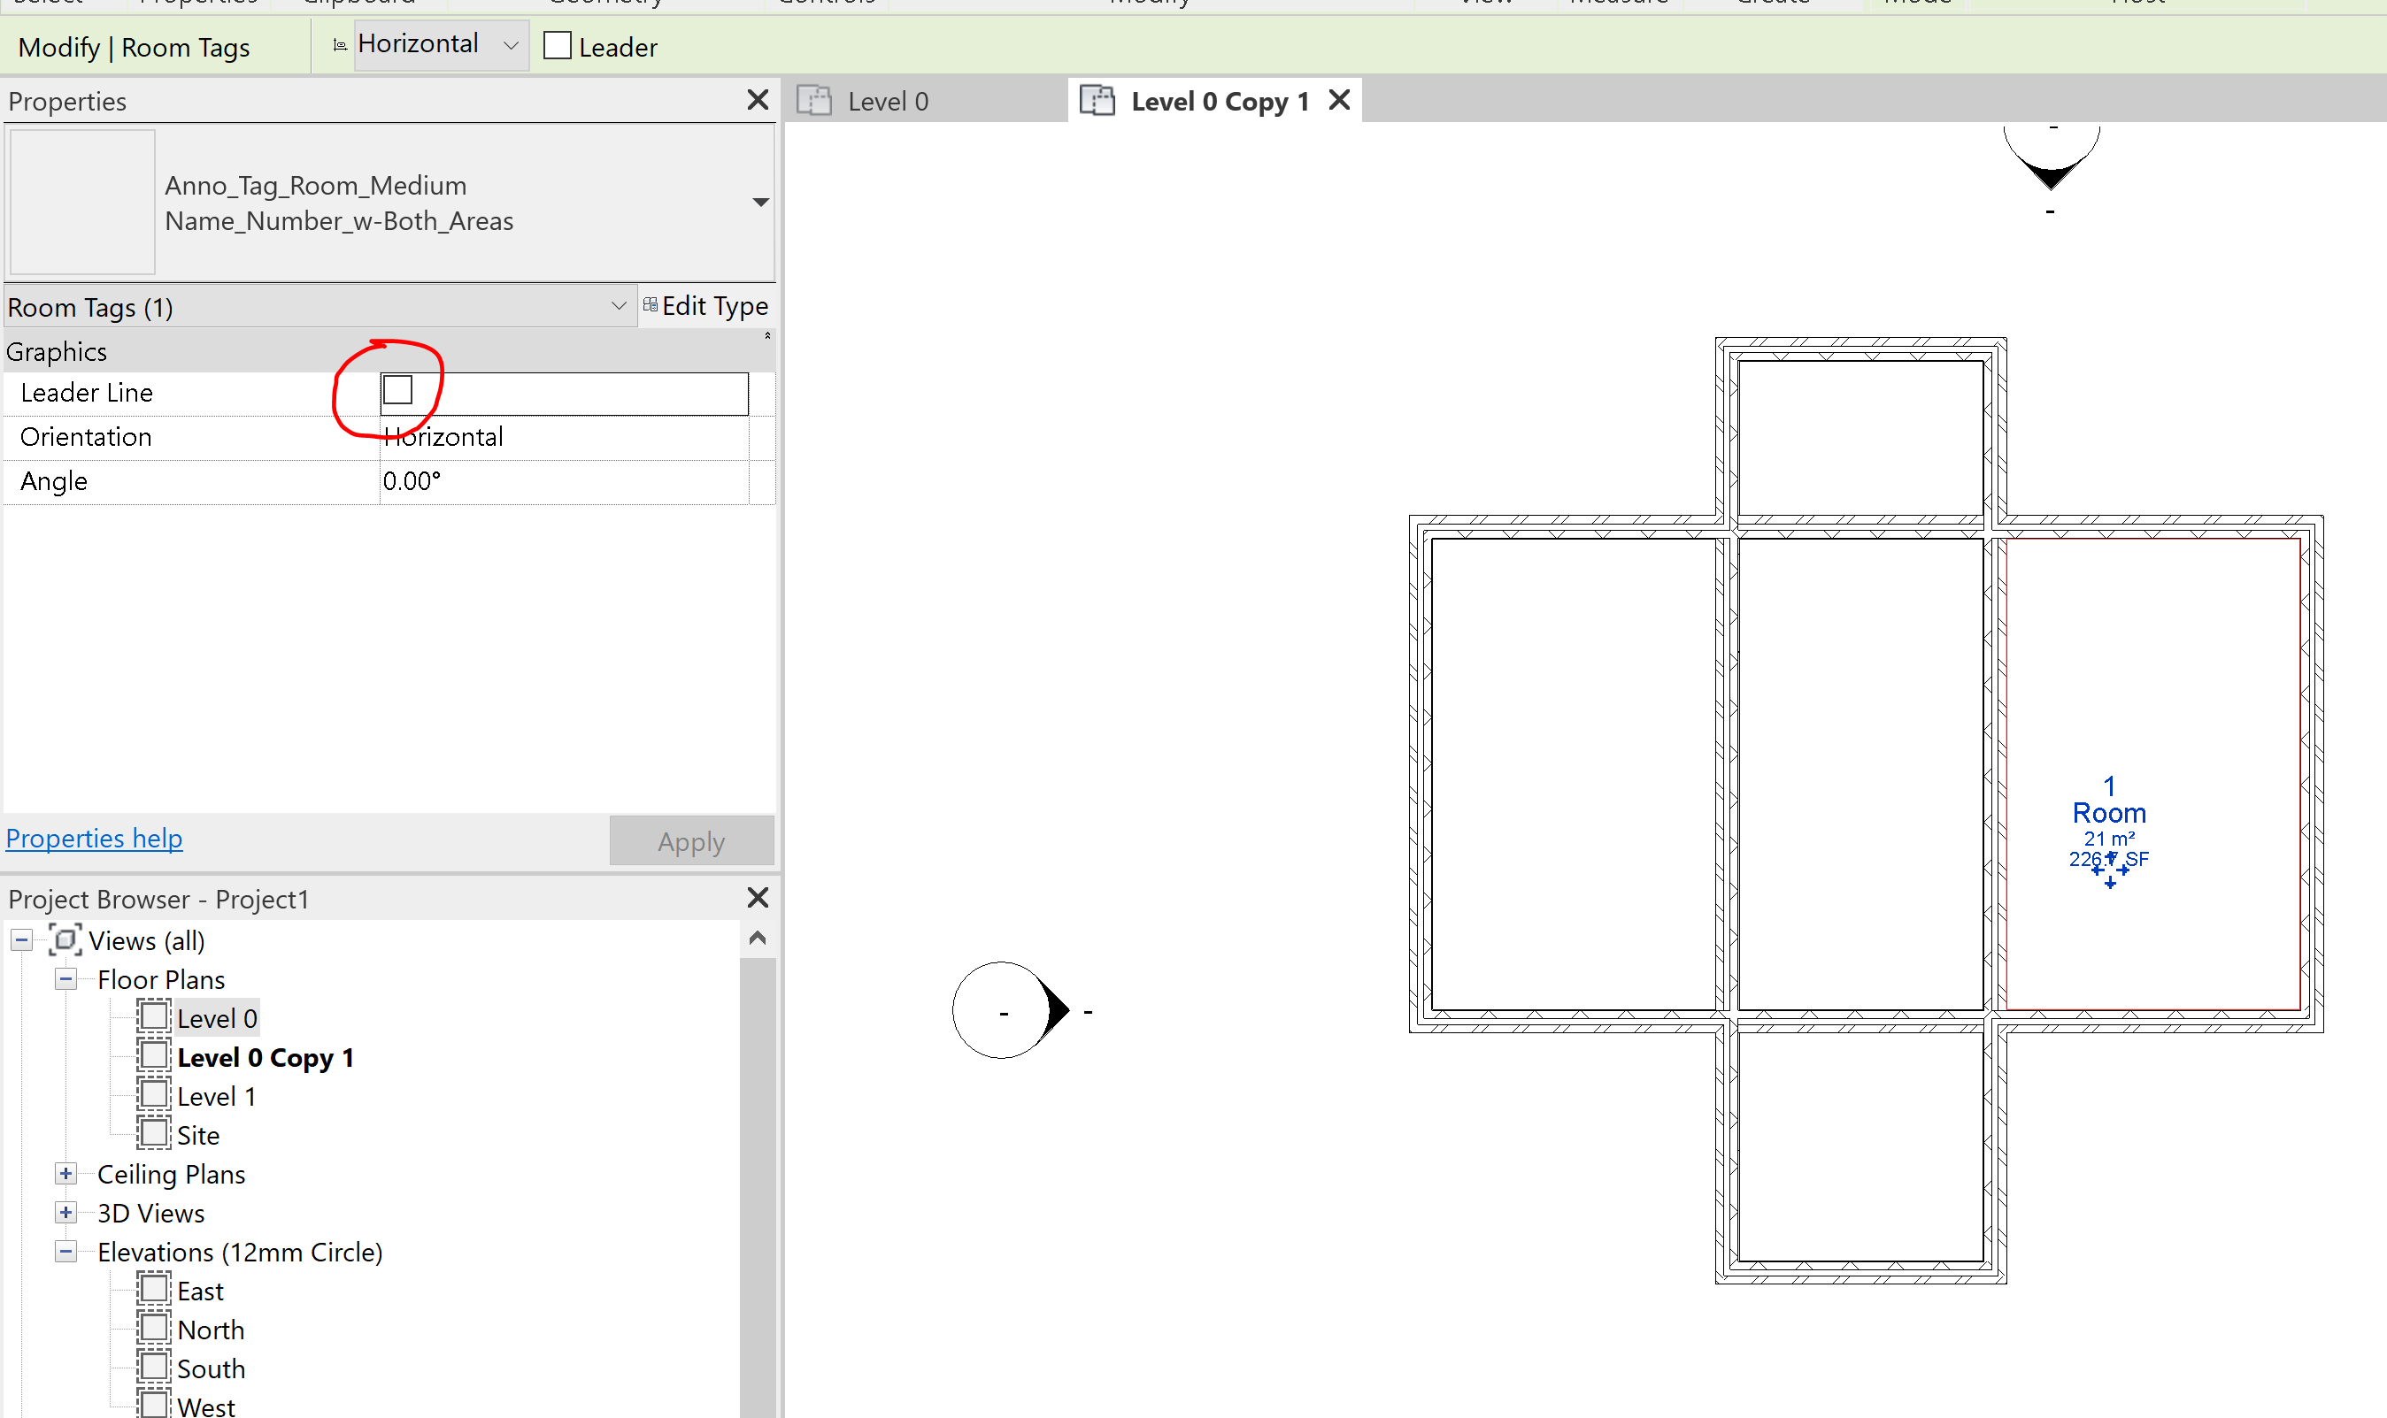The height and width of the screenshot is (1418, 2387).
Task: Expand the 3D Views node
Action: pyautogui.click(x=66, y=1213)
